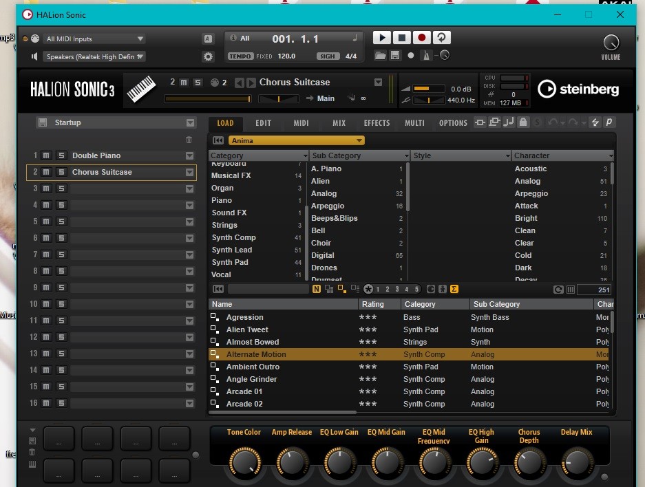Mute slot 10

click(46, 304)
